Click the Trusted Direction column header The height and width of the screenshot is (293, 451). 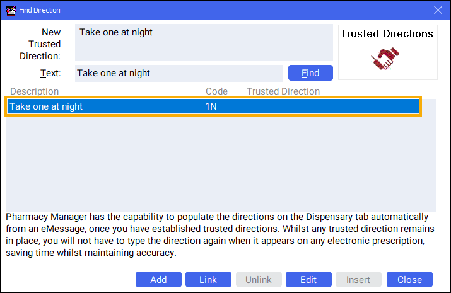click(283, 91)
